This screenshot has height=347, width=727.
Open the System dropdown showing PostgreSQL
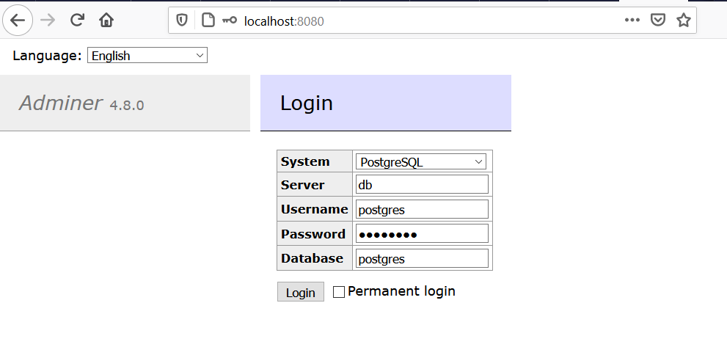point(421,162)
